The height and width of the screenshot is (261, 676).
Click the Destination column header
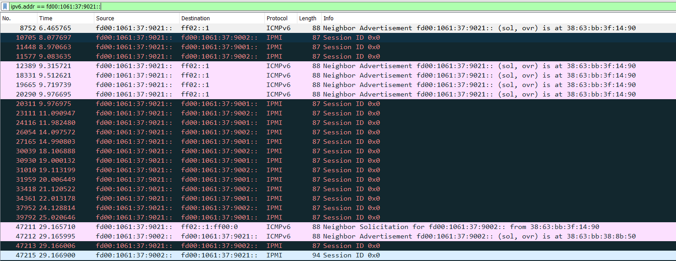pyautogui.click(x=221, y=18)
